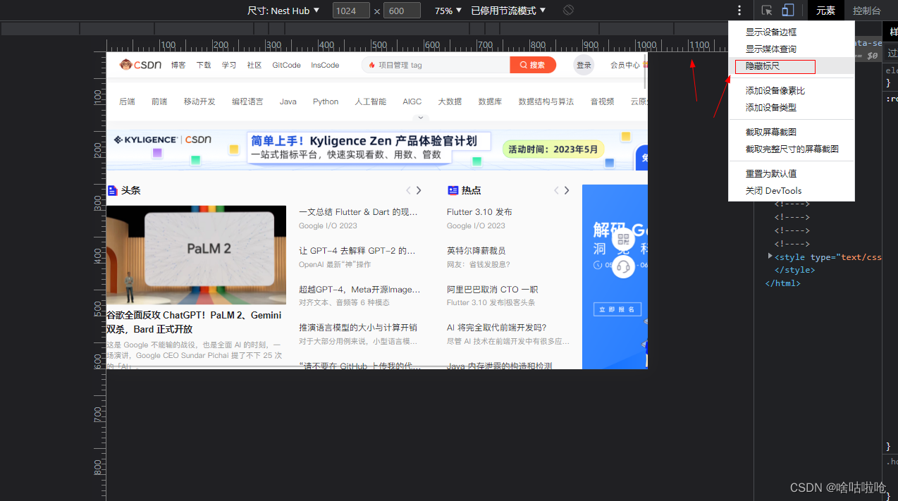Screen dimensions: 898x501
Task: Select 截取完整尺寸的屏幕截图 menu item
Action: 792,149
